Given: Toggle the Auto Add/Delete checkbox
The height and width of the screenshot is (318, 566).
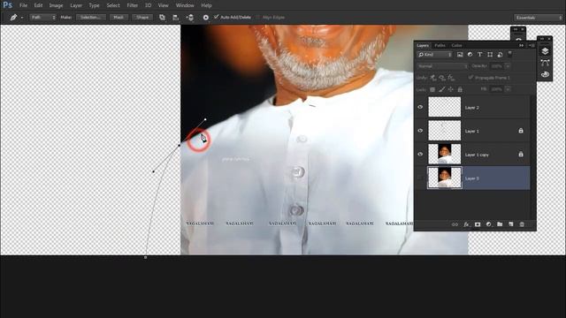Looking at the screenshot, I should (216, 17).
